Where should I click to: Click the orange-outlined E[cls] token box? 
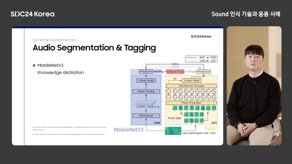(168, 97)
